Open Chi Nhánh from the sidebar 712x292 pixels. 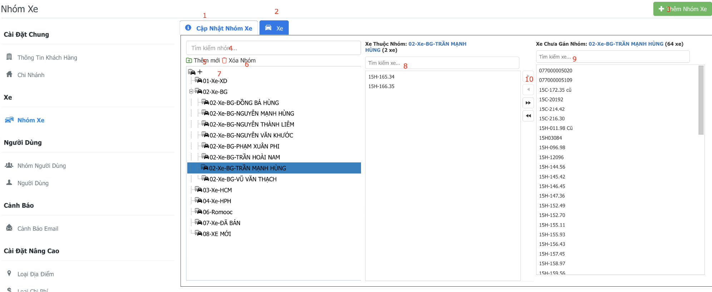[x=31, y=75]
